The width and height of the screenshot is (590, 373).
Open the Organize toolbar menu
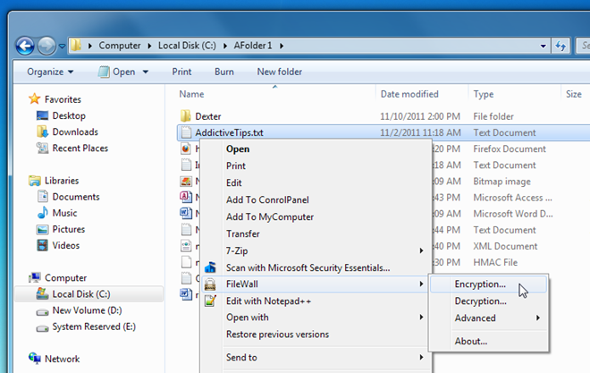point(50,72)
